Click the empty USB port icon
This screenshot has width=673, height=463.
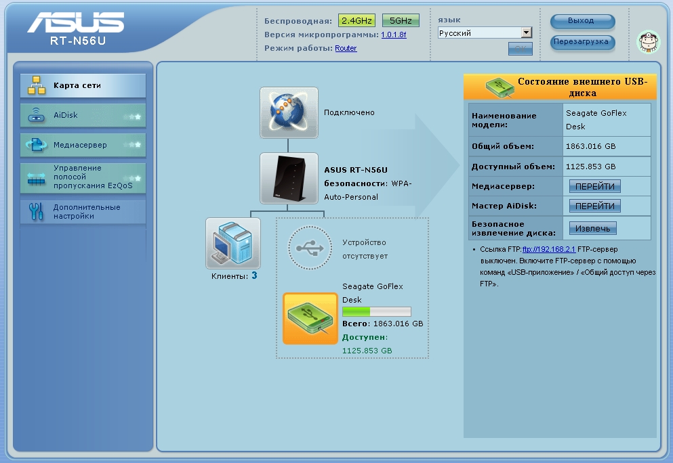click(310, 248)
